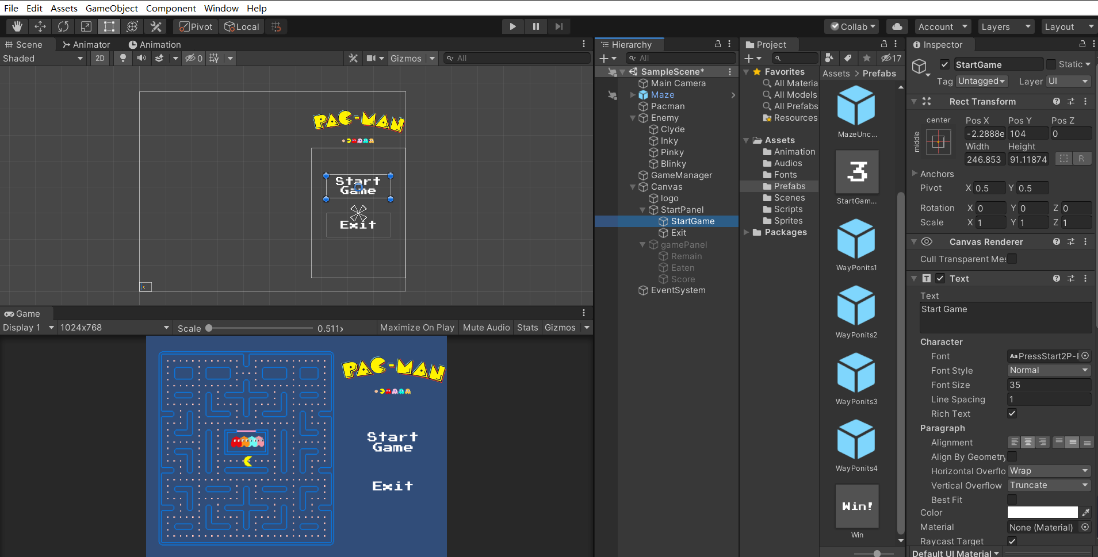Viewport: 1098px width, 557px height.
Task: Click the white text Color swatch
Action: pyautogui.click(x=1042, y=512)
